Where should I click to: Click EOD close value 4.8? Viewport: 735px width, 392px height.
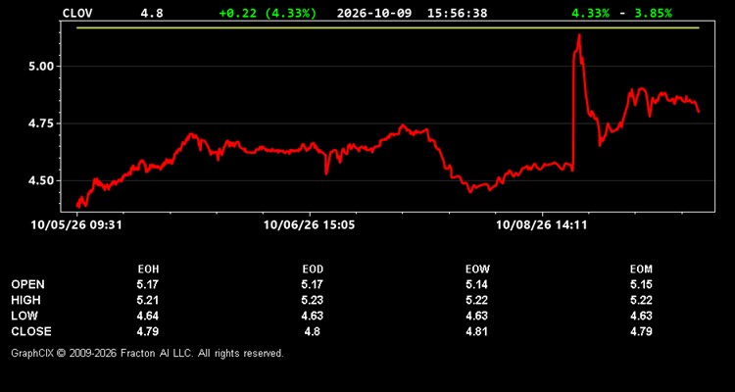point(313,331)
